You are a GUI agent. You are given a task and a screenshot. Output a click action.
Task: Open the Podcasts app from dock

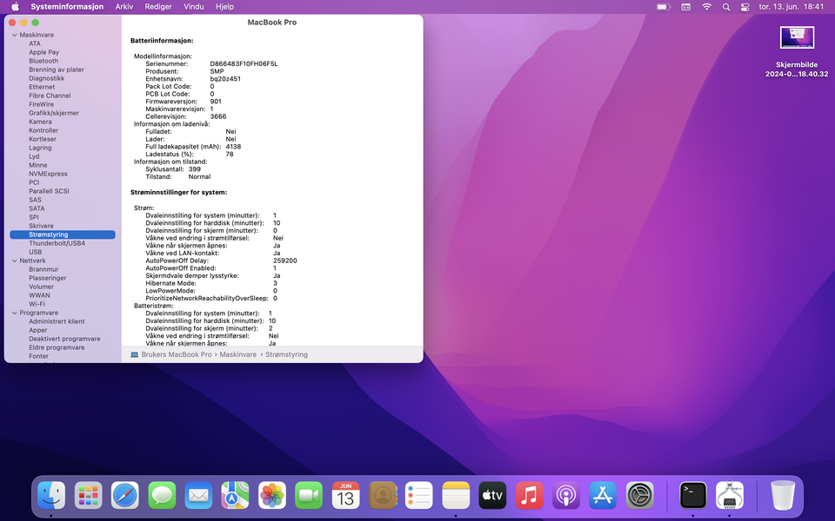click(565, 496)
